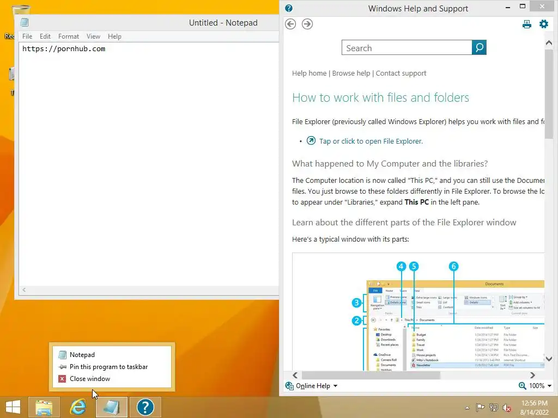
Task: Show hidden tray icons via the arrow
Action: [467, 408]
